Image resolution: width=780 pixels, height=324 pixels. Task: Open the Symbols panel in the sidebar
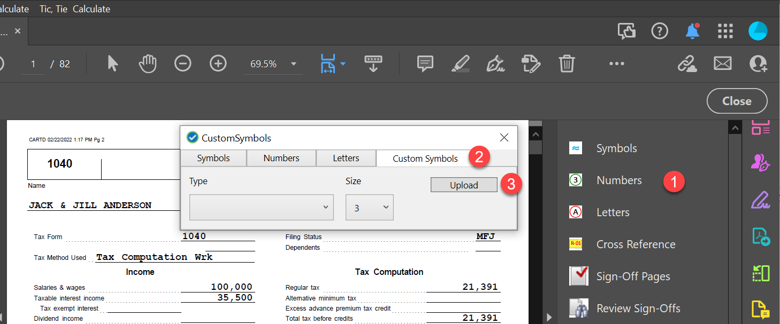[x=616, y=148]
